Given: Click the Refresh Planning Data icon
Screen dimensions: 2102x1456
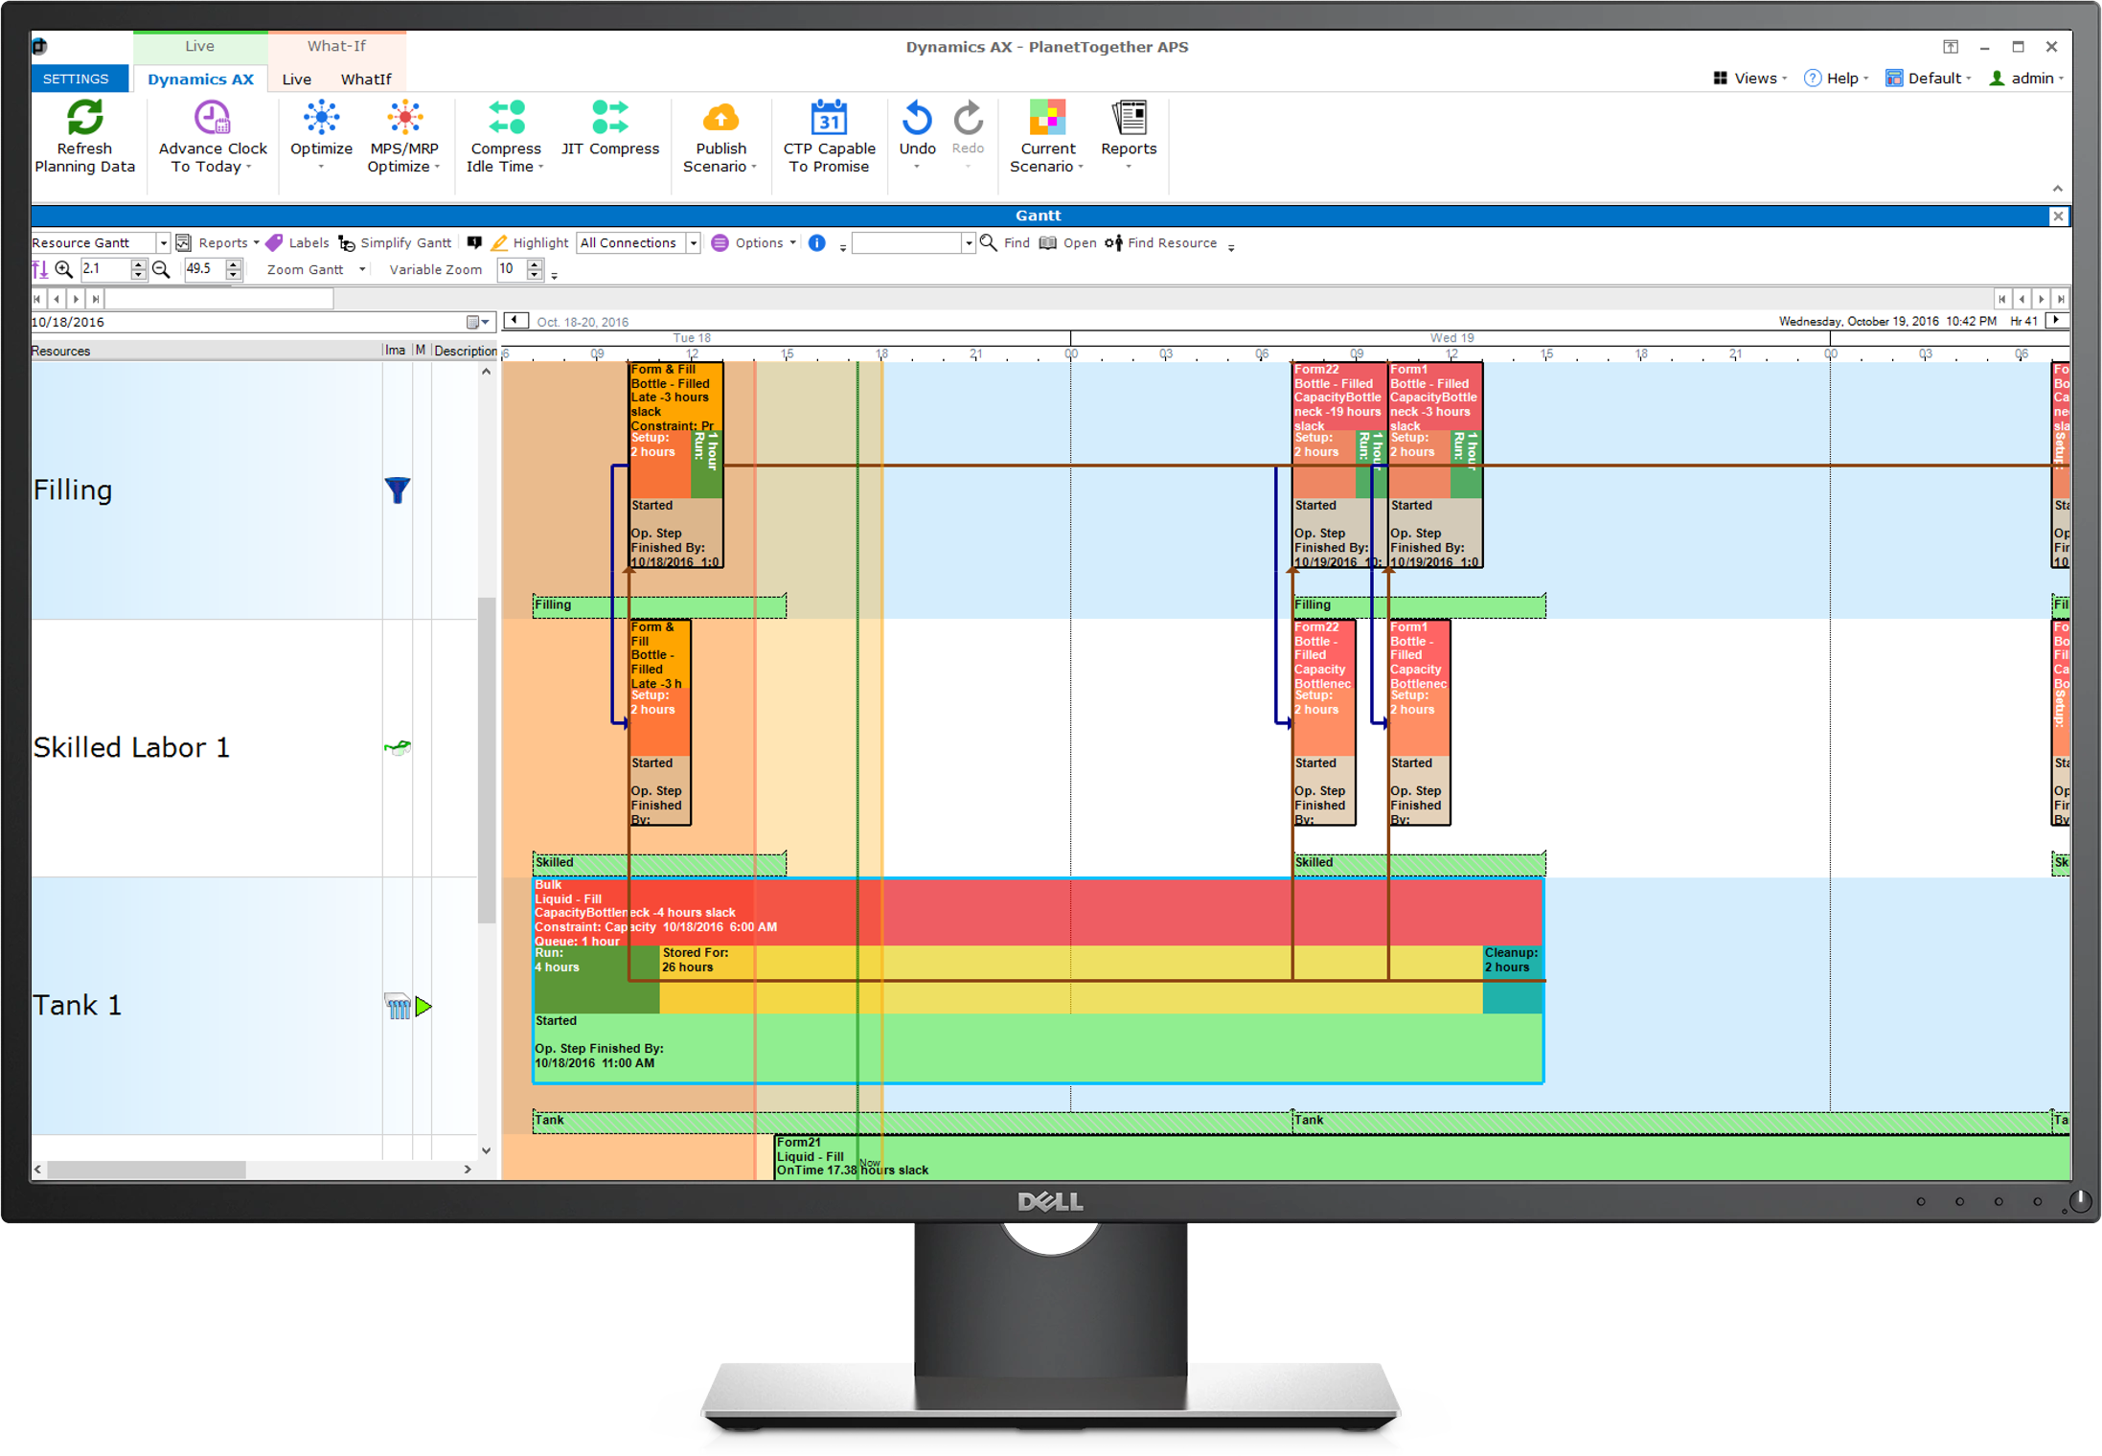Looking at the screenshot, I should point(84,119).
